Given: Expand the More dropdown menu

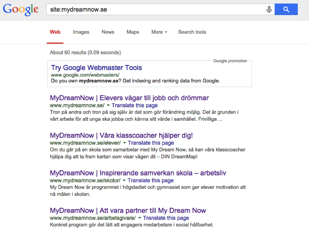Looking at the screenshot, I should point(159,32).
